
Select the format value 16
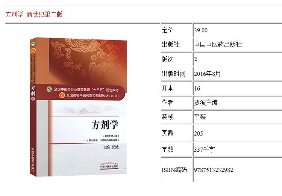[197, 88]
